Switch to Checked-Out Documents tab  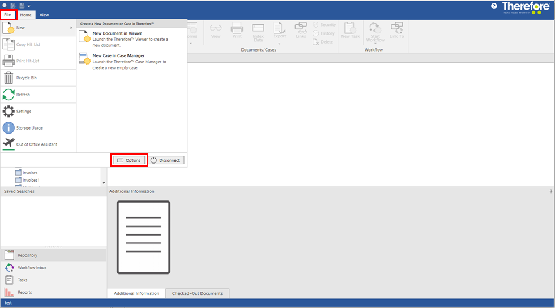pos(198,293)
